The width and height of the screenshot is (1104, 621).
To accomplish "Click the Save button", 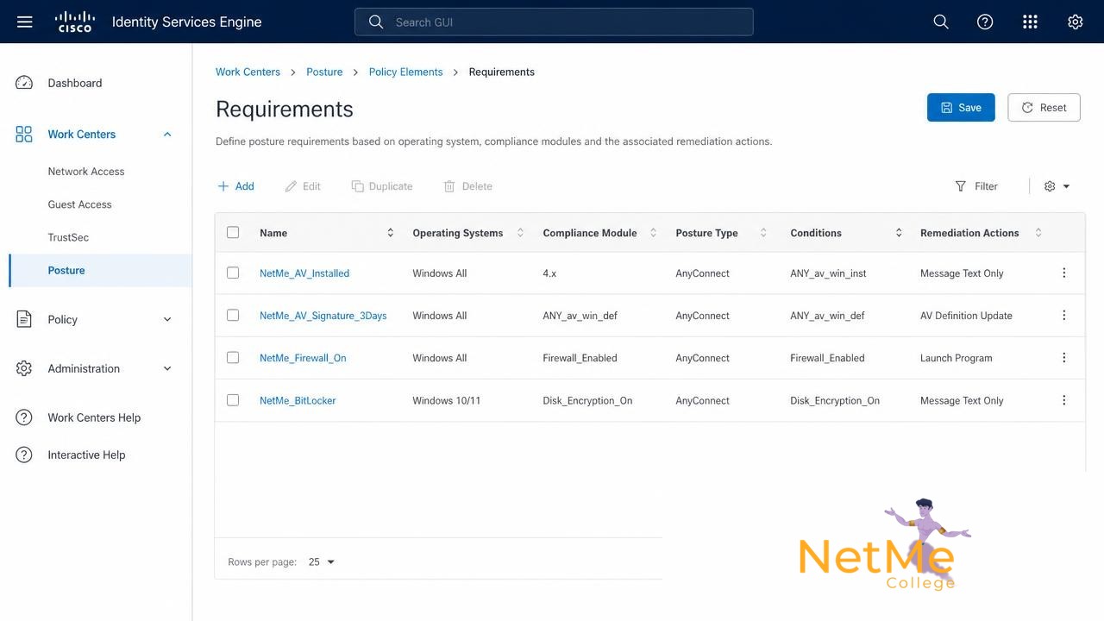I will click(x=961, y=107).
